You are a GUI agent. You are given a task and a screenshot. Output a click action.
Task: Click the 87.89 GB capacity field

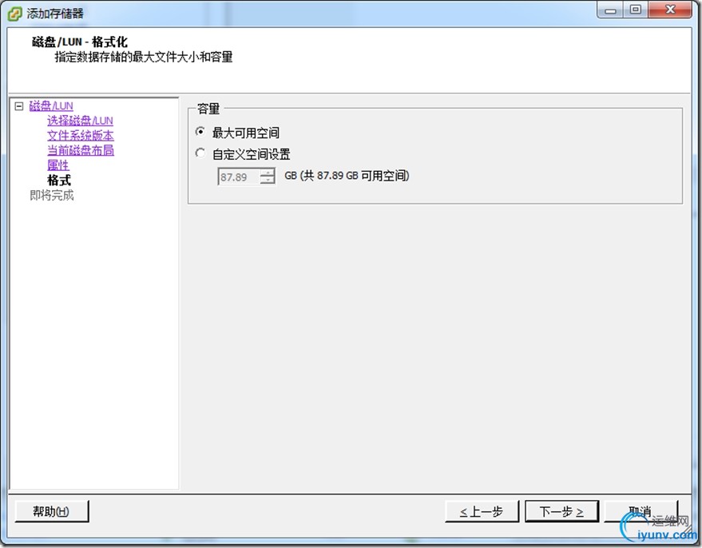(x=239, y=177)
